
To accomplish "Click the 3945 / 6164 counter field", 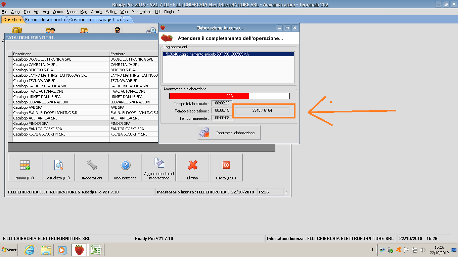I will pyautogui.click(x=262, y=110).
